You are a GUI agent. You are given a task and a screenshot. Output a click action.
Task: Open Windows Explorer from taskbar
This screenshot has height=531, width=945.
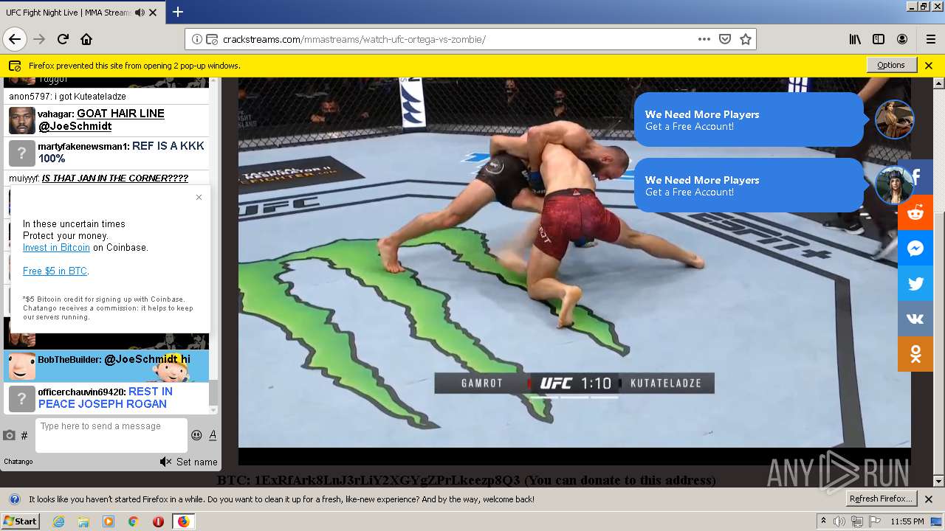pos(83,521)
